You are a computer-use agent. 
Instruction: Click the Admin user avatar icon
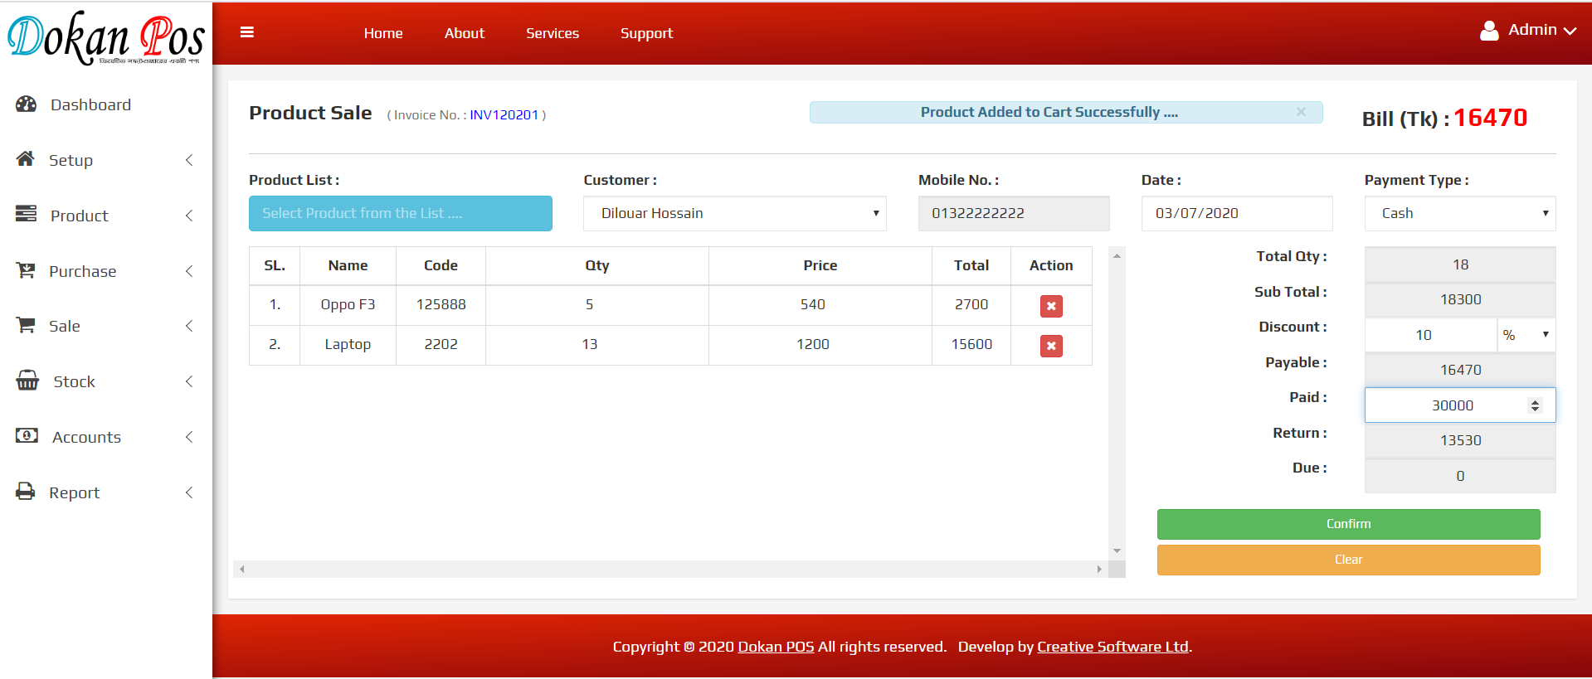(1489, 31)
